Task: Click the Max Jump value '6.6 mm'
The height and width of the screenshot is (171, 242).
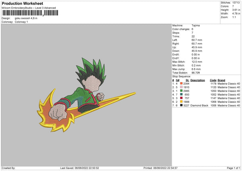Action: click(x=196, y=69)
